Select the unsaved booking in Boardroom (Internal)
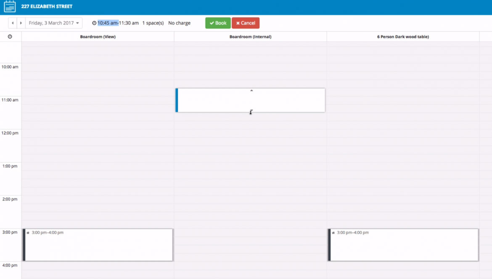 click(x=250, y=100)
